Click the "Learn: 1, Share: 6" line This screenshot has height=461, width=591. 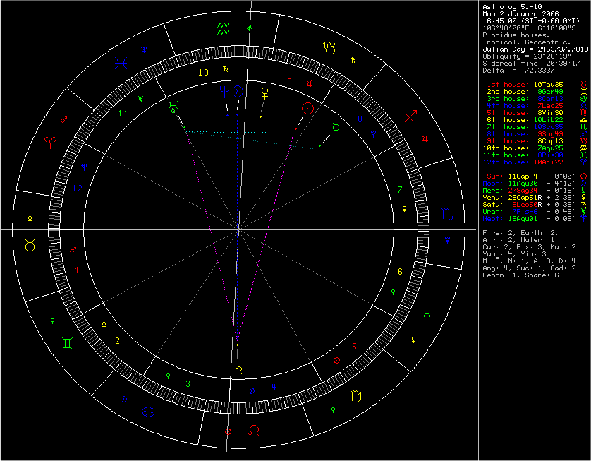pos(520,275)
